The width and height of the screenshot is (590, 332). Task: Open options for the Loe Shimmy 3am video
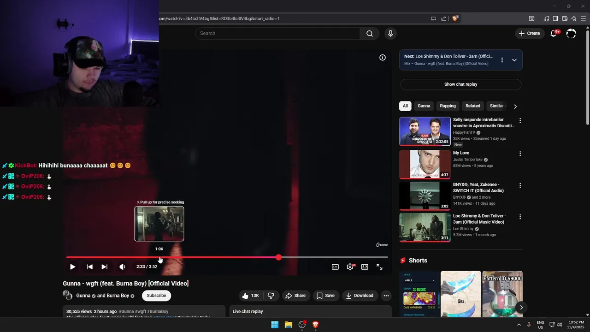click(520, 217)
